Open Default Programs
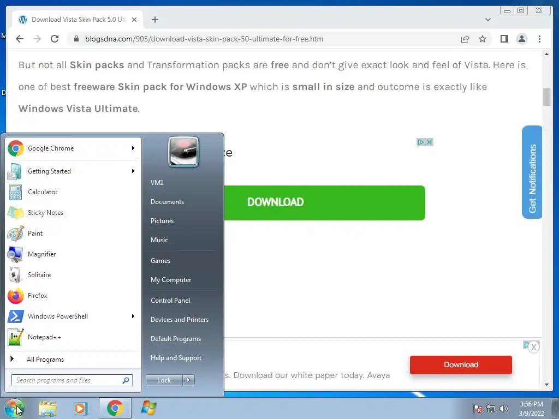The width and height of the screenshot is (559, 419). tap(176, 339)
